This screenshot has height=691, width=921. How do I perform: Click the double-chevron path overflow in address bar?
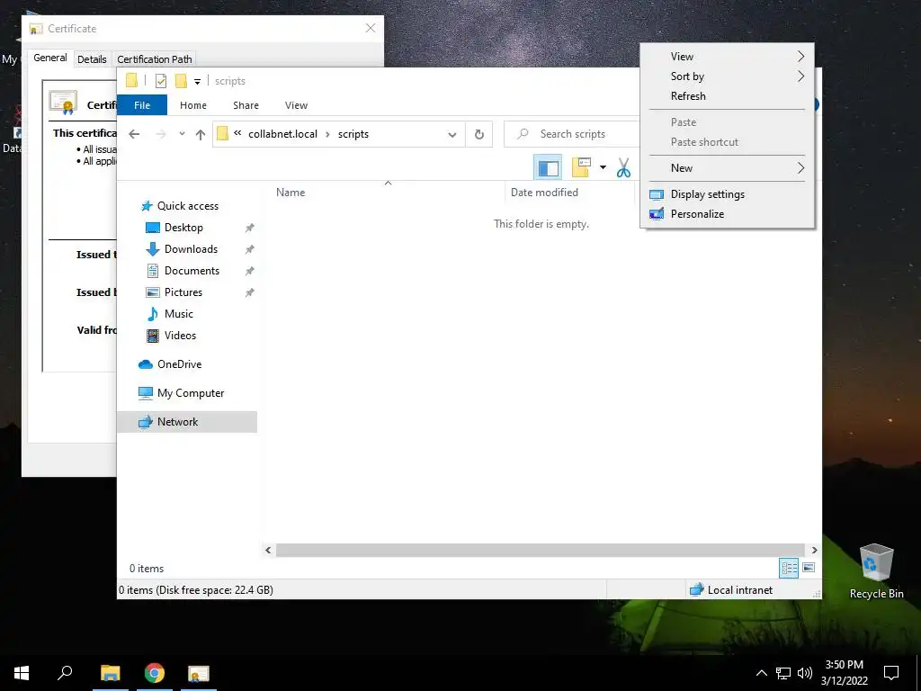(237, 133)
